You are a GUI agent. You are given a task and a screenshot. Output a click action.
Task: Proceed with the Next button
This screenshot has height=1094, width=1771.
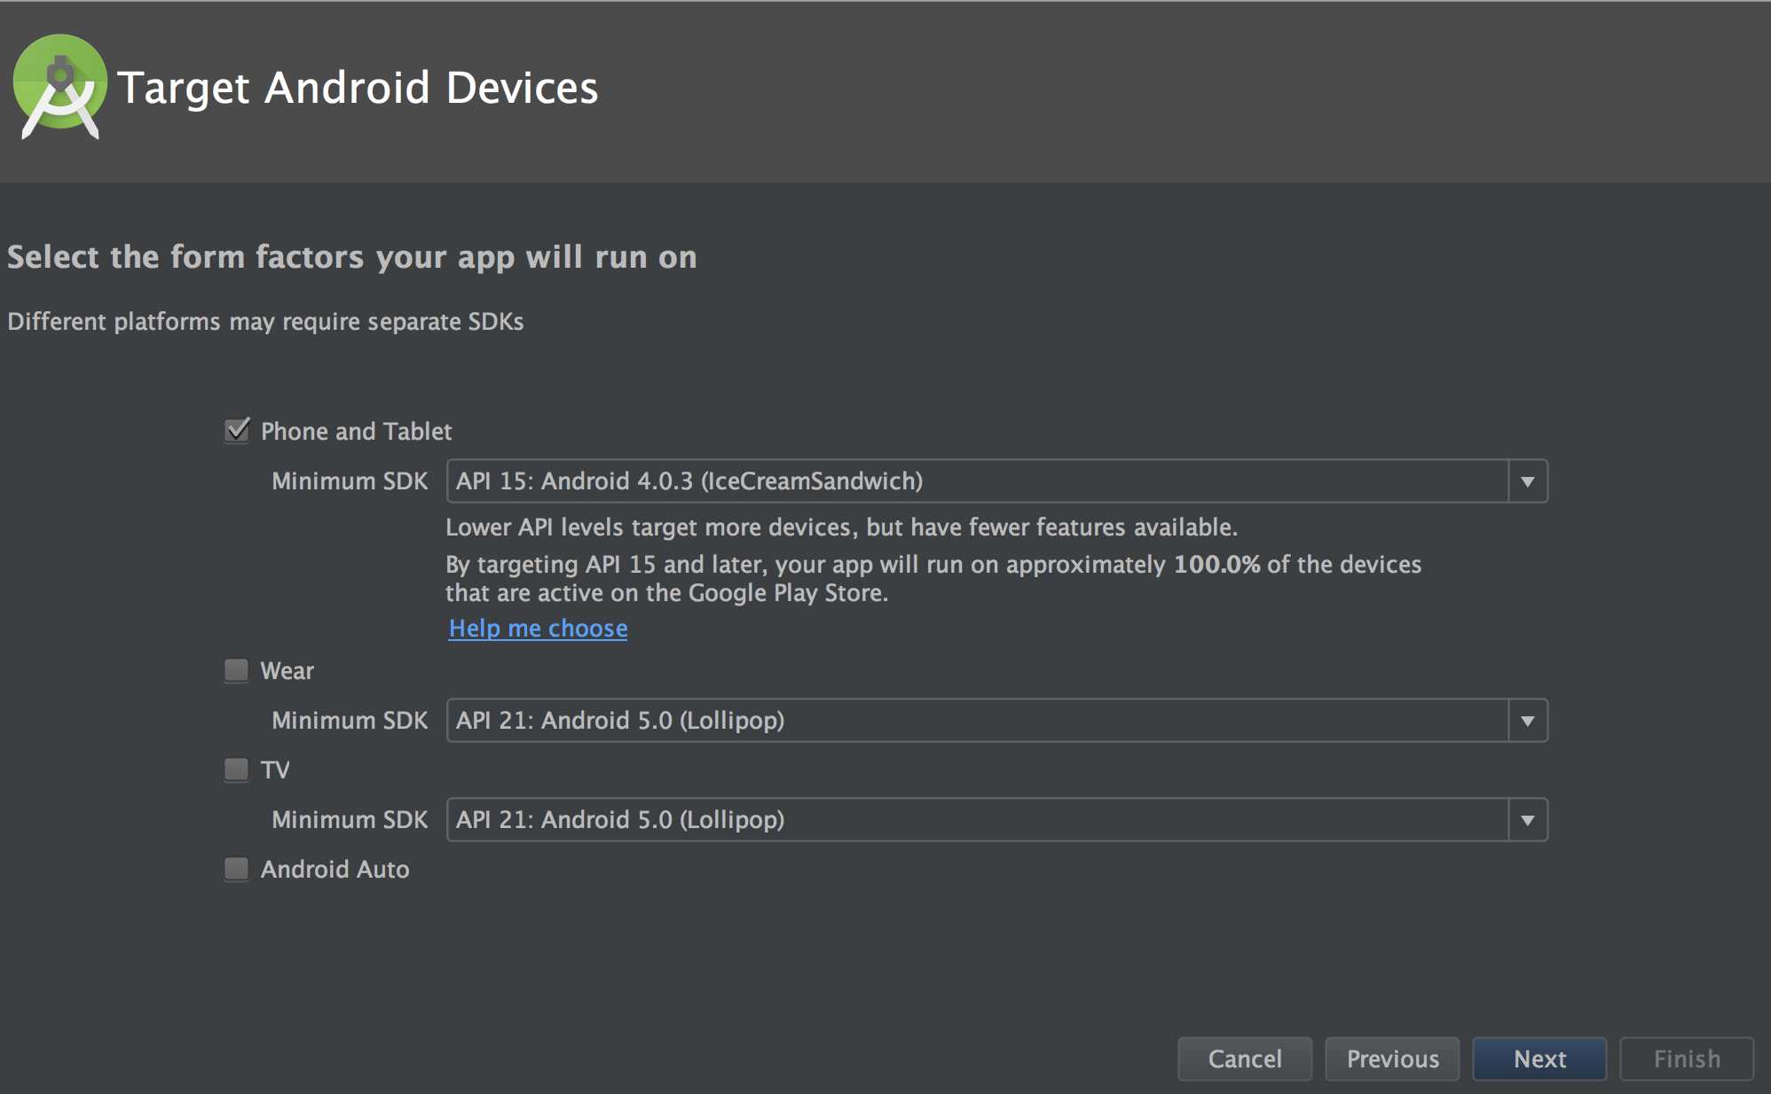(x=1539, y=1059)
